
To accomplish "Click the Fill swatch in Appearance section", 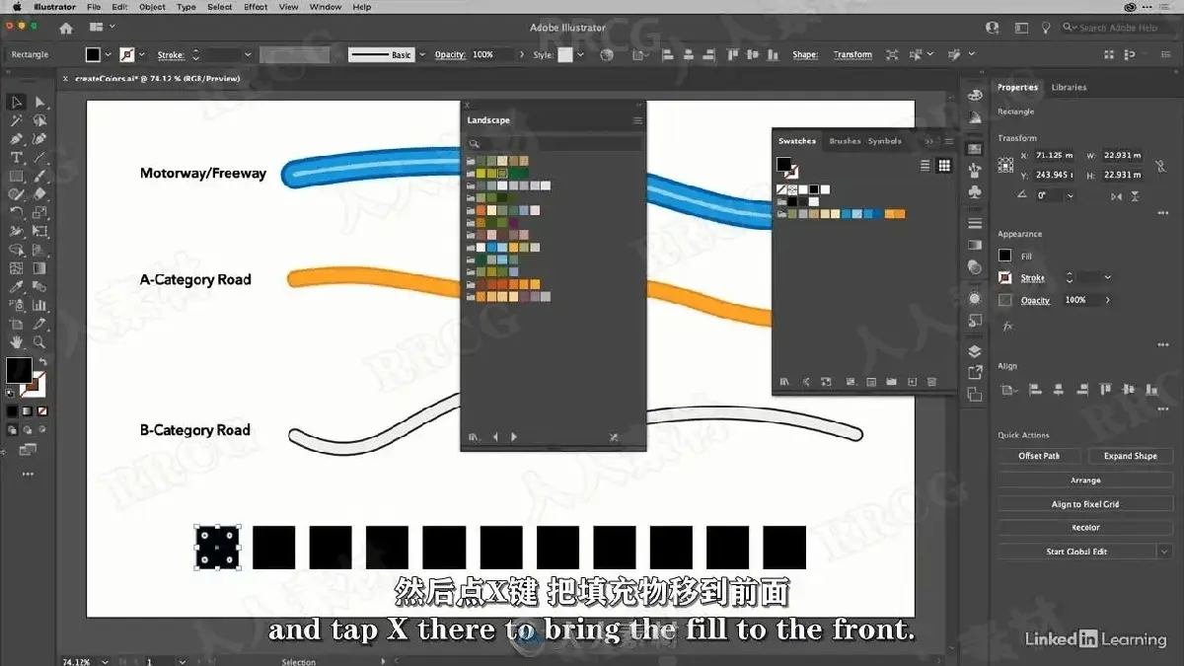I will tap(1005, 257).
